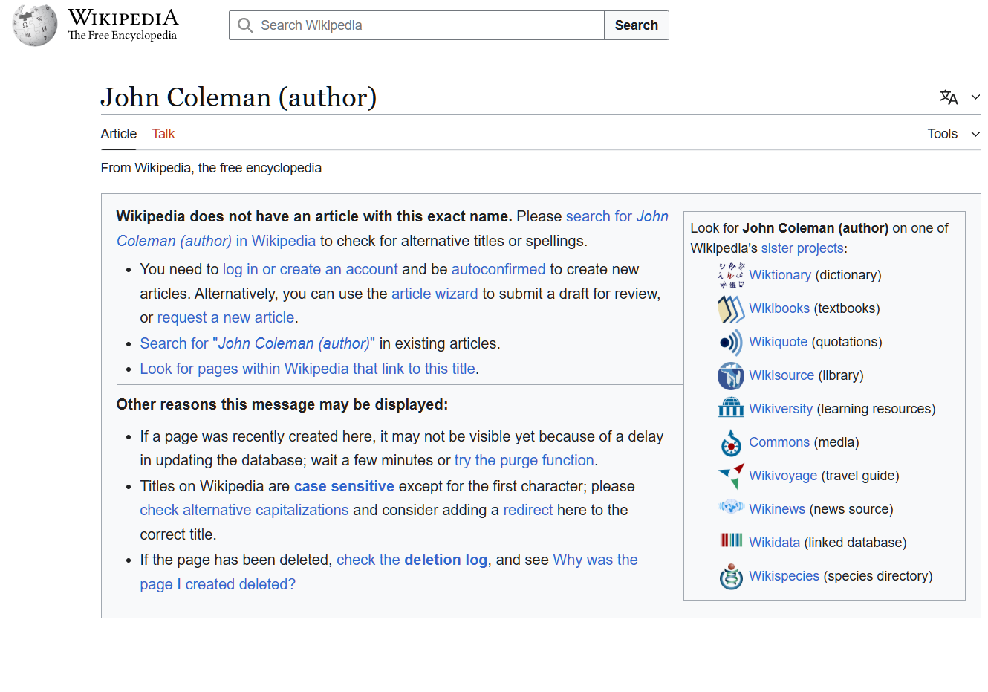Open the Wikiversity text link
Image resolution: width=988 pixels, height=692 pixels.
click(781, 409)
